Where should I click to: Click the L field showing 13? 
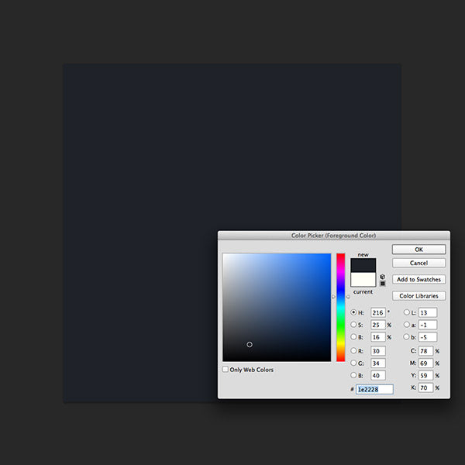428,312
